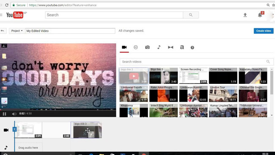The image size is (275, 155).
Task: Click the browser zoom magnifier icon
Action: coord(268,5)
